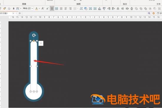Click the overlapping shapes icon
The height and width of the screenshot is (108, 162).
coord(86,9)
